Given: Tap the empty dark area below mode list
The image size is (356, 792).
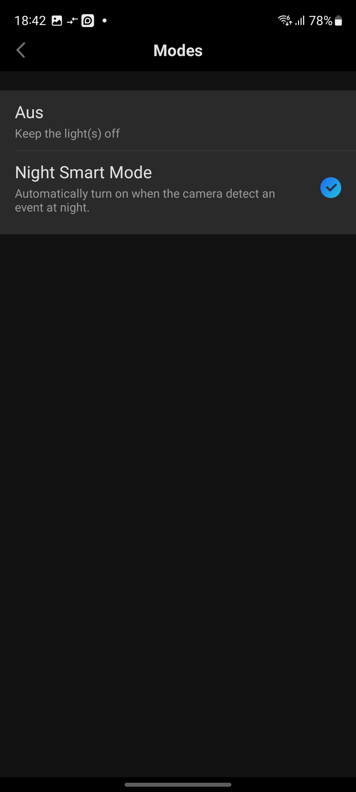Looking at the screenshot, I should [178, 505].
